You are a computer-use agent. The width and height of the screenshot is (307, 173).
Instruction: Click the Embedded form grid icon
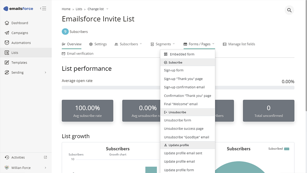pyautogui.click(x=166, y=54)
